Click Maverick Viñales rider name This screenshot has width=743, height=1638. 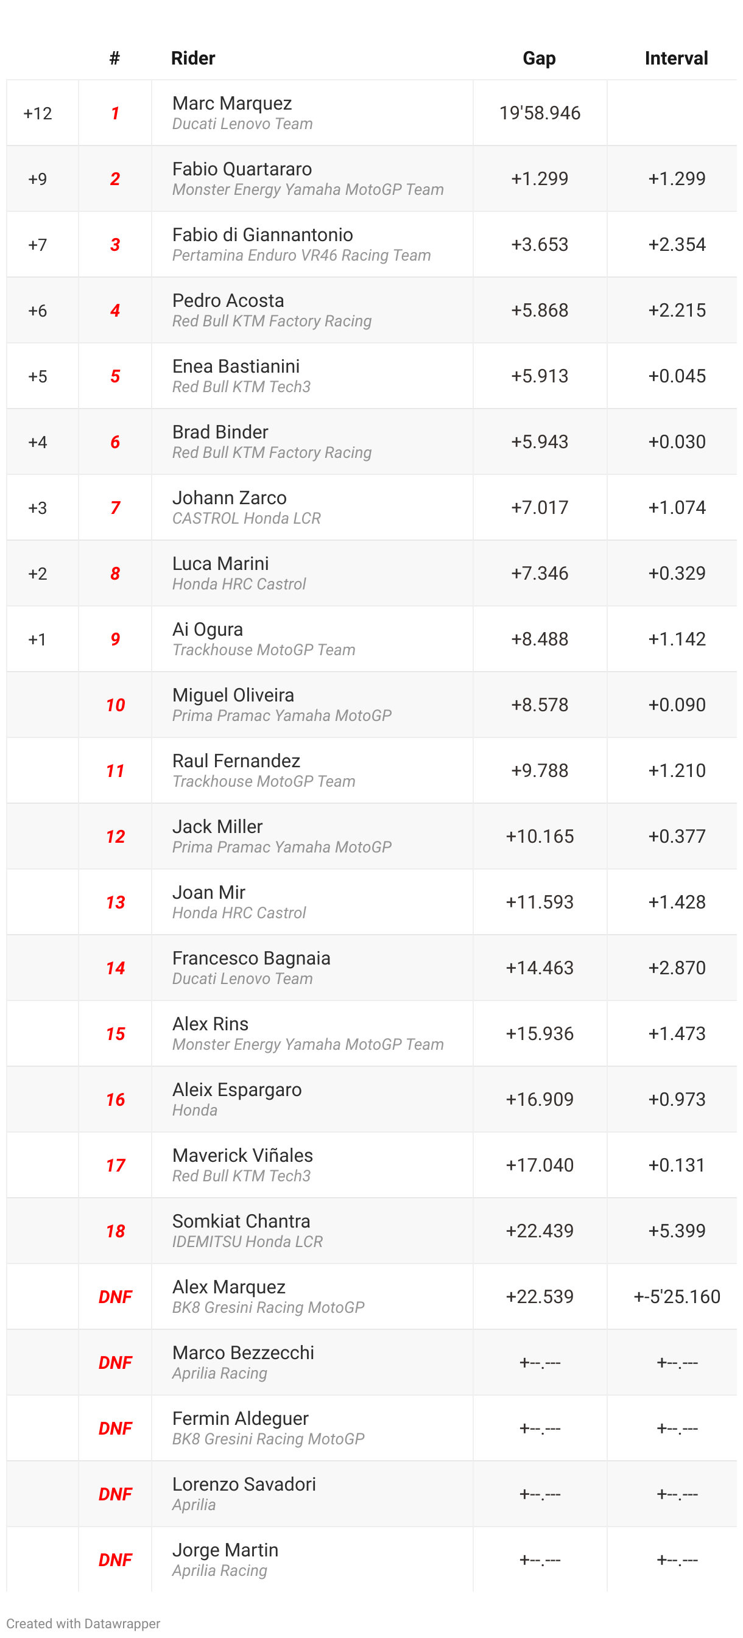(x=242, y=1155)
